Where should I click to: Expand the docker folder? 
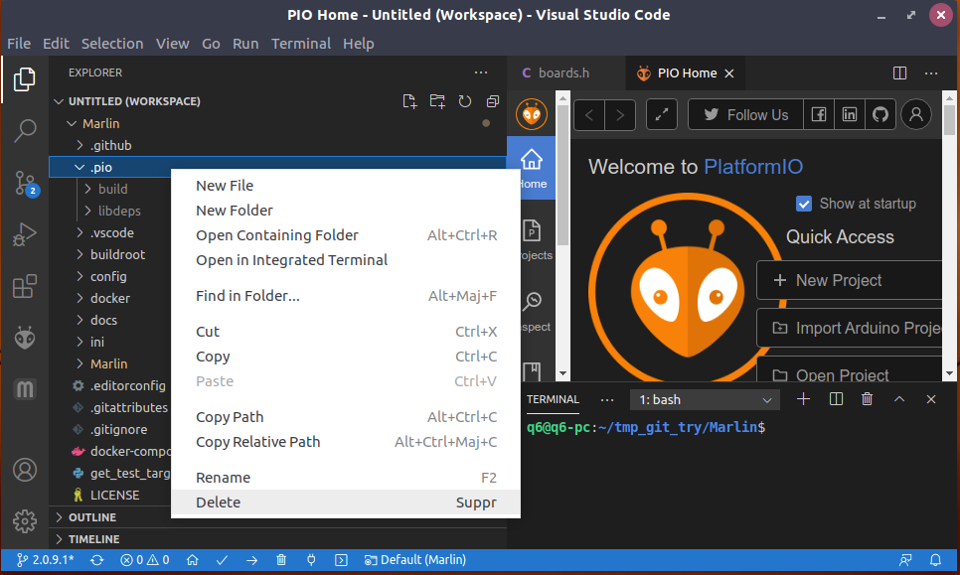(111, 298)
